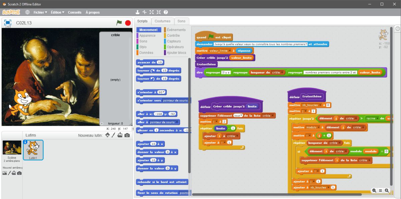Choose new backdrop from library
The image size is (401, 199).
tap(5, 173)
